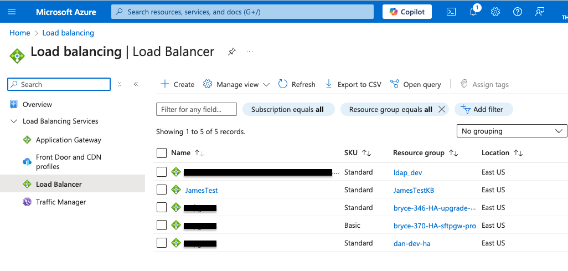568x271 pixels.
Task: Open the help question mark
Action: click(517, 12)
